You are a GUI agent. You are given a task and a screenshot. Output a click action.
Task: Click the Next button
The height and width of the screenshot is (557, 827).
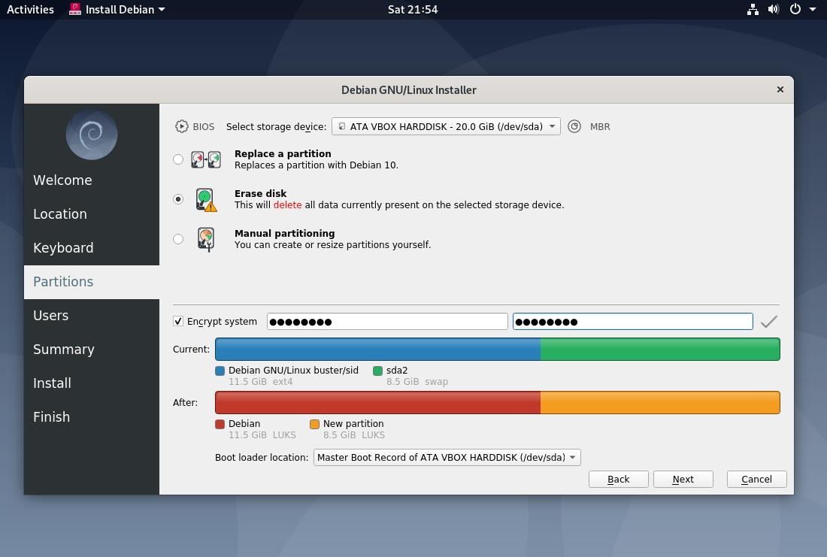pos(683,479)
